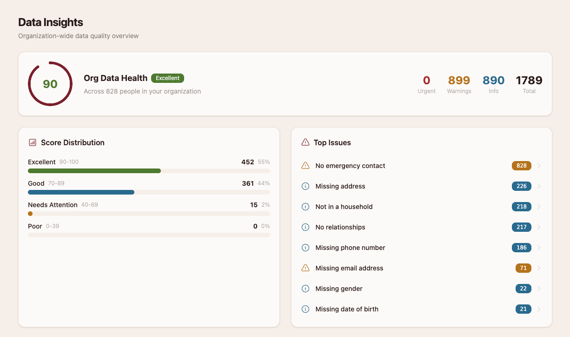Screen dimensions: 570x337
Task: Click info icon beside Missing gender
Action: (x=305, y=289)
